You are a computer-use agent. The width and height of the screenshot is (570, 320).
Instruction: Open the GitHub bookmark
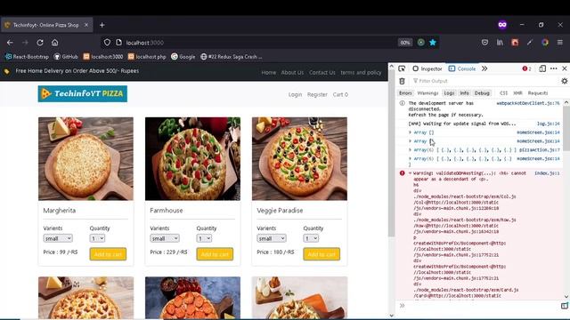[66, 57]
